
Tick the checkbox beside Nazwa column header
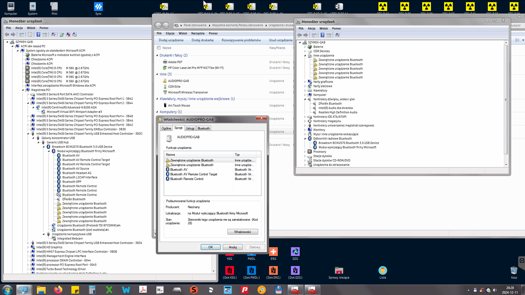click(159, 48)
